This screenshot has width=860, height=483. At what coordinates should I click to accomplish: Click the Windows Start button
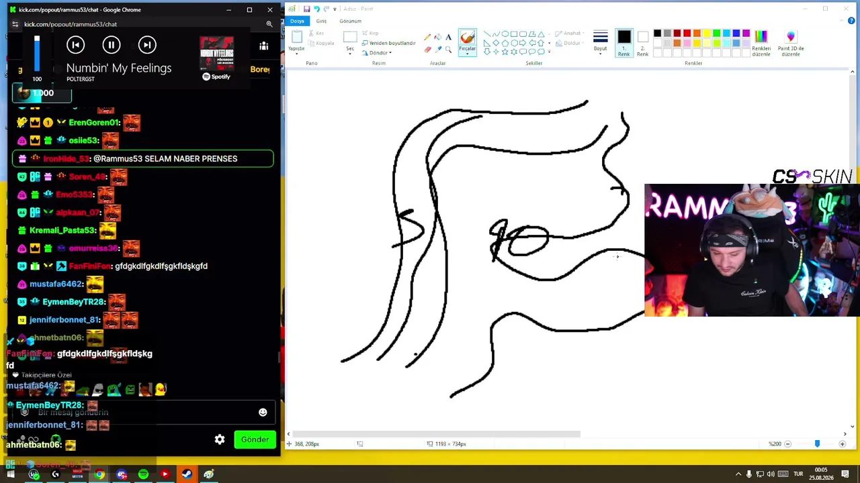coord(11,474)
